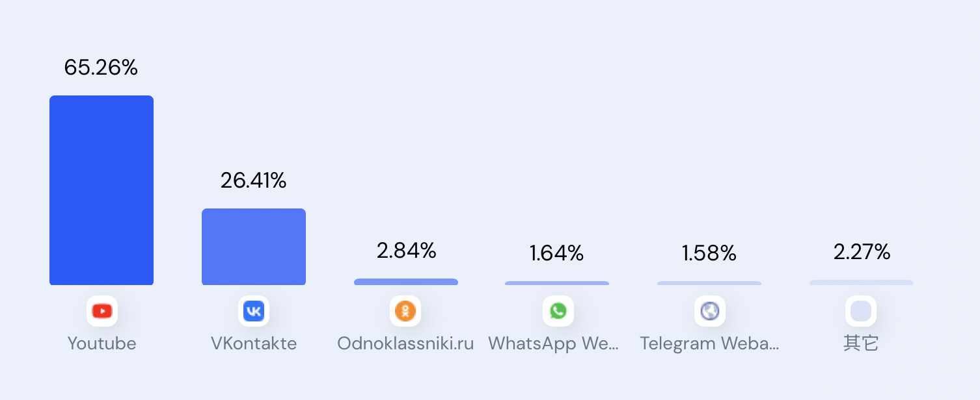Click the VKontakte label
The image size is (980, 400).
pyautogui.click(x=254, y=344)
